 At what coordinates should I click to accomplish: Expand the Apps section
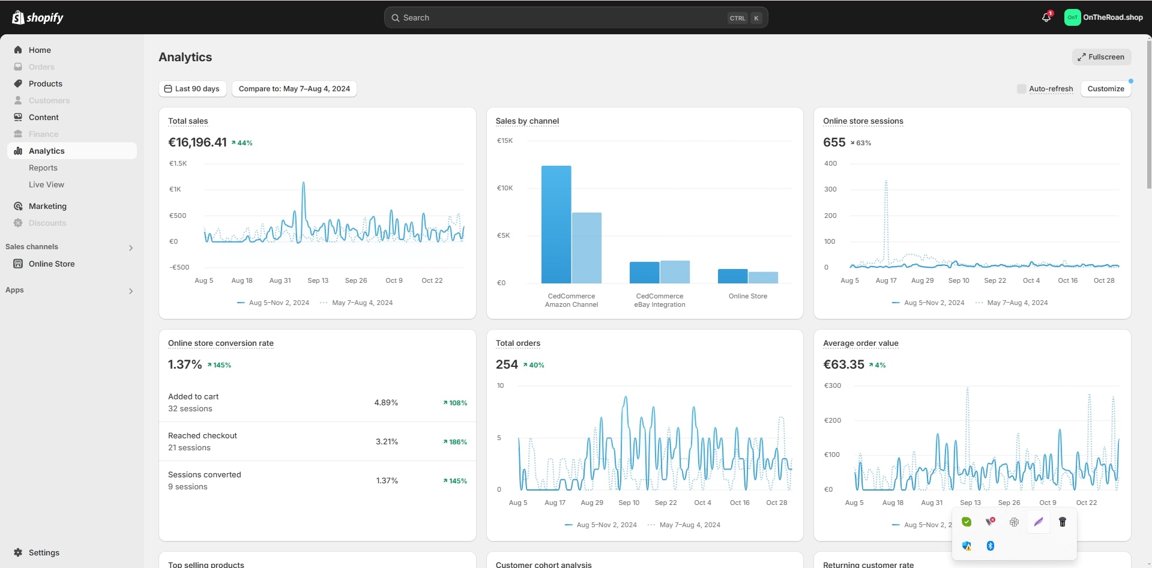[131, 291]
